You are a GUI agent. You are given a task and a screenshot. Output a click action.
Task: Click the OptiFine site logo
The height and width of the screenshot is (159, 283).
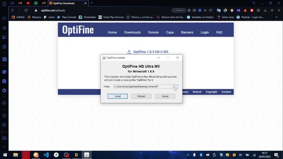click(78, 30)
